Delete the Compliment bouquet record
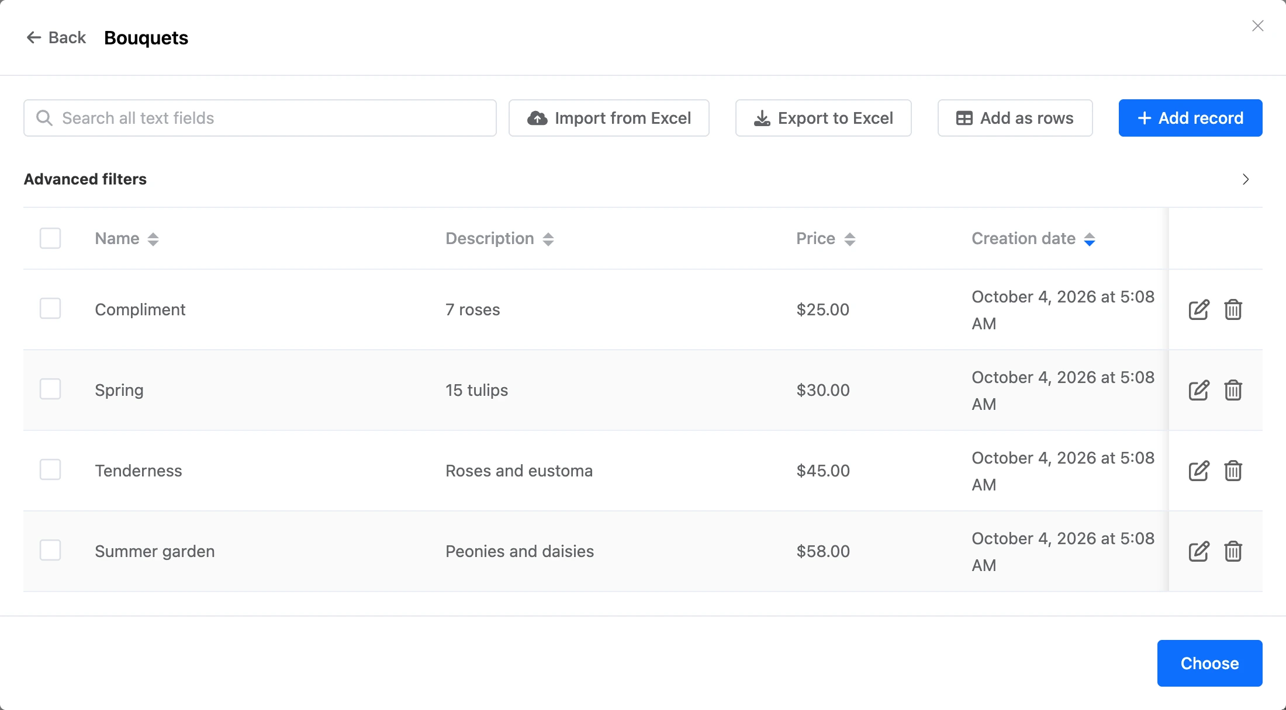This screenshot has height=710, width=1286. pos(1233,309)
